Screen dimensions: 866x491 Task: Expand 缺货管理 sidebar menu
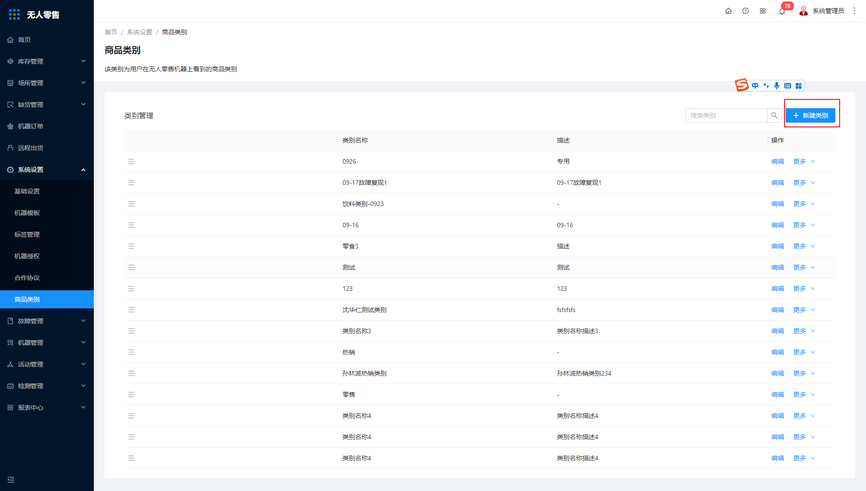click(x=47, y=105)
